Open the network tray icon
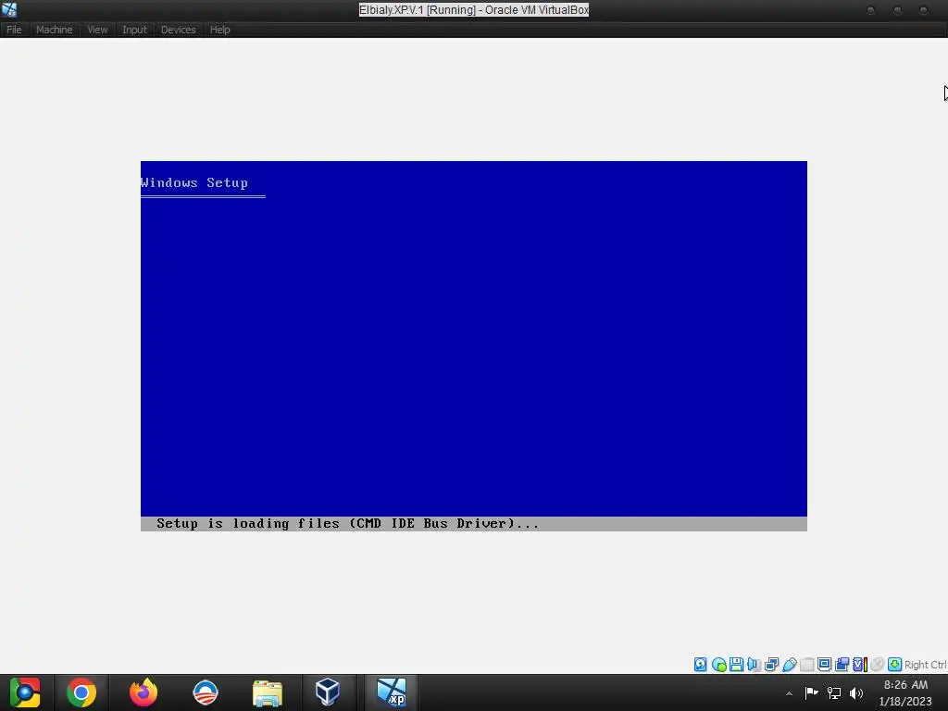948x711 pixels. 834,692
